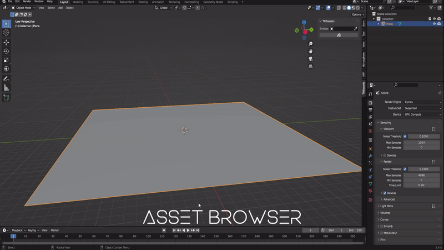Open the Modeling workspace tab
444x250 pixels.
(x=78, y=2)
